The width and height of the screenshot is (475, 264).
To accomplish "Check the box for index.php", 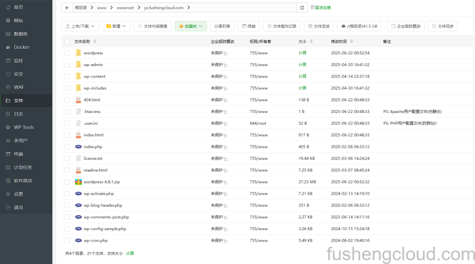I will pyautogui.click(x=67, y=146).
